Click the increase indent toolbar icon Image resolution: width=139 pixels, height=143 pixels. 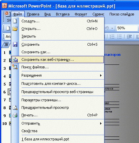click(129, 37)
